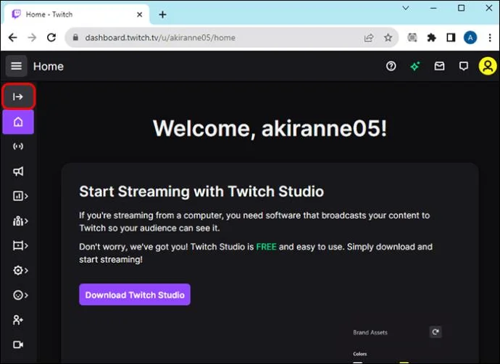Viewport: 500px width, 364px height.
Task: Expand the sidebar with the arrow icon
Action: (18, 96)
